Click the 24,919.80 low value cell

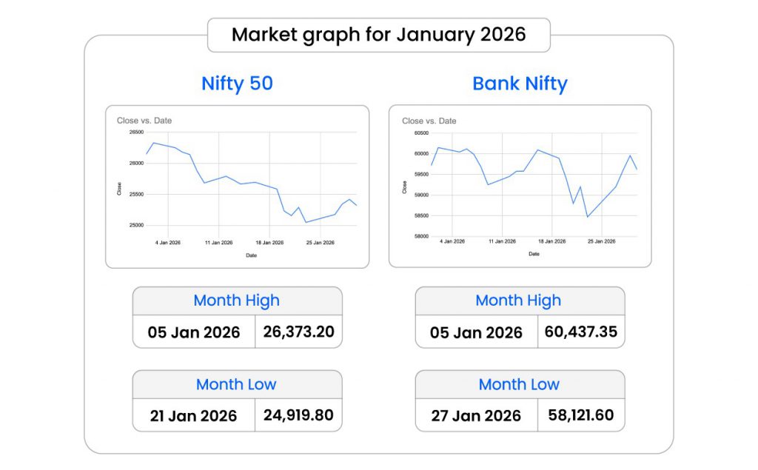pyautogui.click(x=298, y=415)
